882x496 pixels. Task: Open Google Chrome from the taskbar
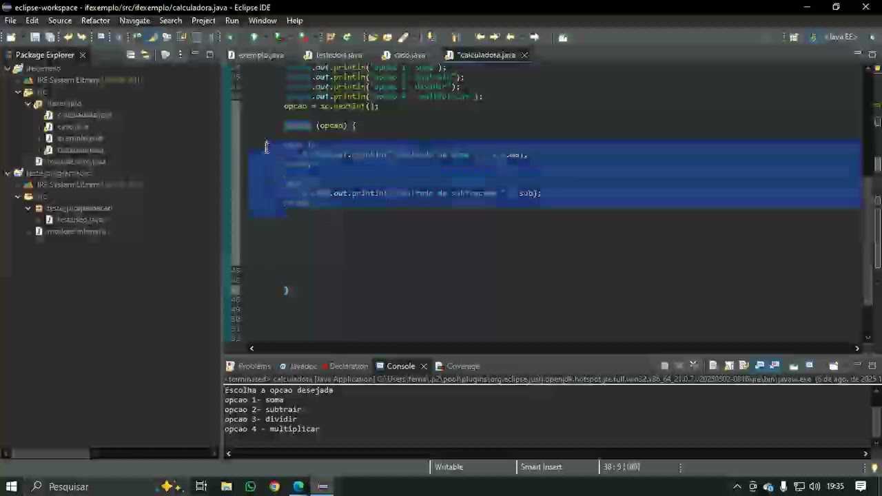[274, 486]
